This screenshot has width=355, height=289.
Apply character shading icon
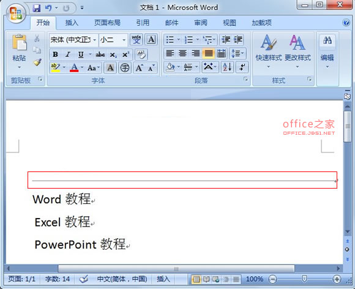110,67
